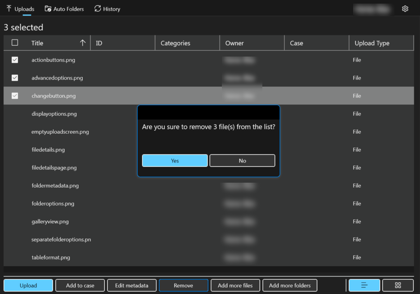Open Settings using the gear icon

coord(405,9)
